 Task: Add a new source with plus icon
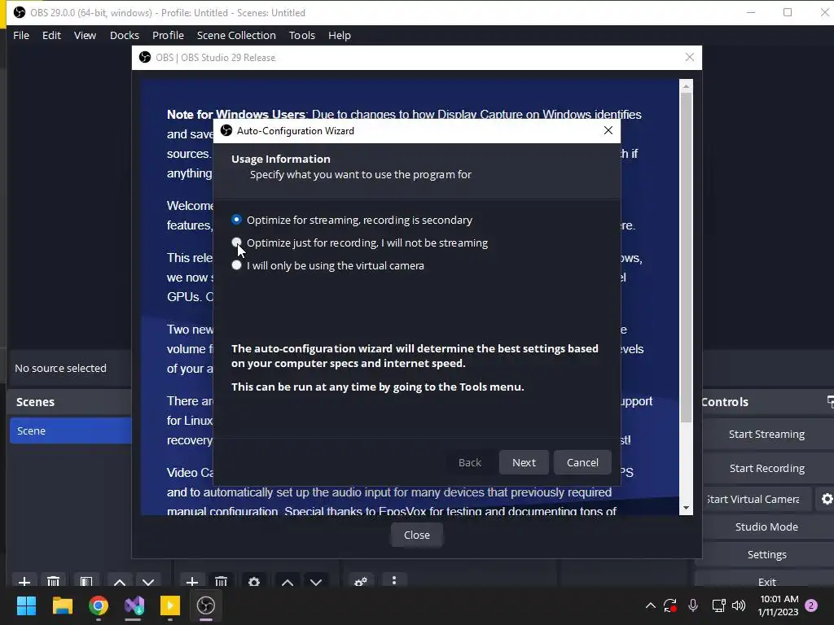[x=192, y=581]
